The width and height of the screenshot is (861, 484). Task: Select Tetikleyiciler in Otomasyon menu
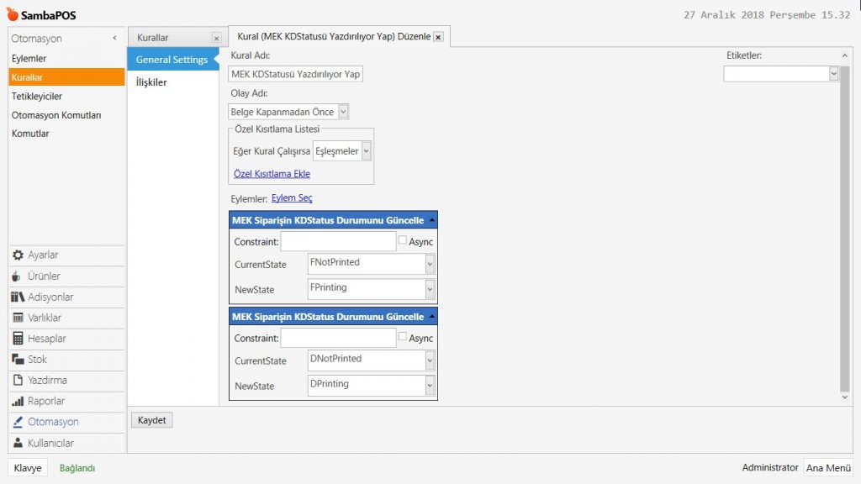coord(37,97)
